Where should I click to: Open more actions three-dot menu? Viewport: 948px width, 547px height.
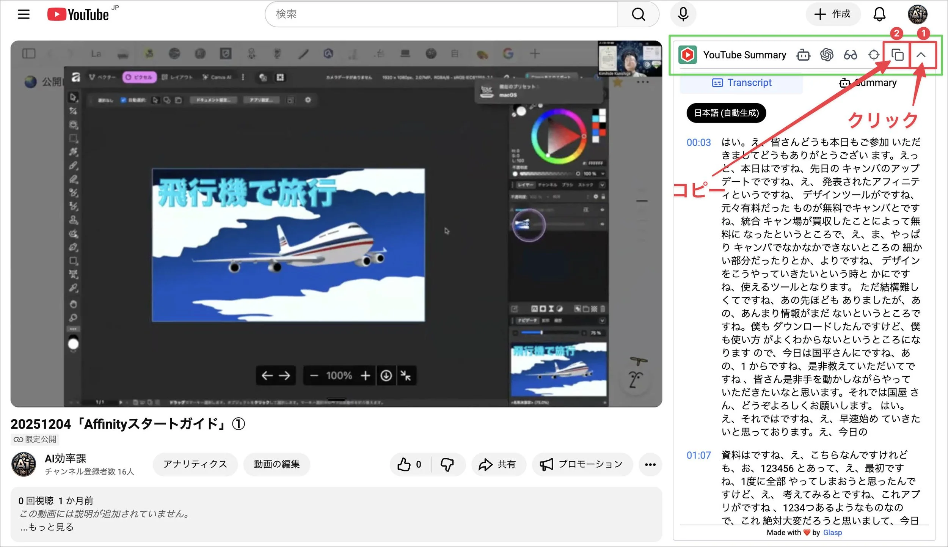[650, 464]
